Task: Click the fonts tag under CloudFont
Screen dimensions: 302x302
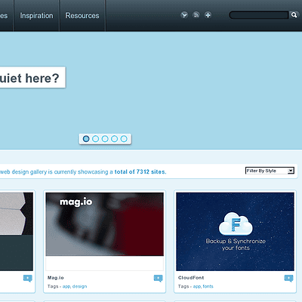Action: point(208,286)
